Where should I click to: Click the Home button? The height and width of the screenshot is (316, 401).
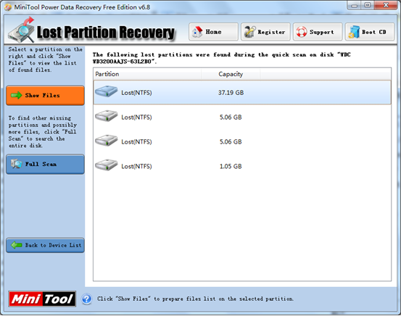click(213, 32)
